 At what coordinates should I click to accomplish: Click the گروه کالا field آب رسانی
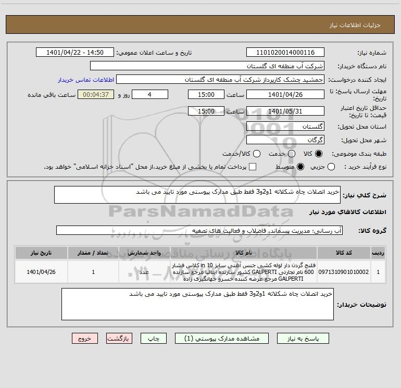pyautogui.click(x=199, y=230)
